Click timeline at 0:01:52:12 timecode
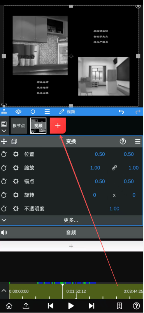This screenshot has width=144, height=313. pyautogui.click(x=76, y=291)
